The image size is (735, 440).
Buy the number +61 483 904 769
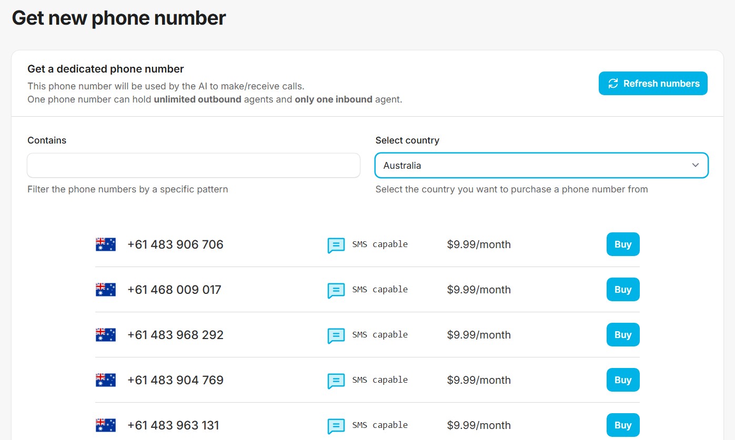623,380
